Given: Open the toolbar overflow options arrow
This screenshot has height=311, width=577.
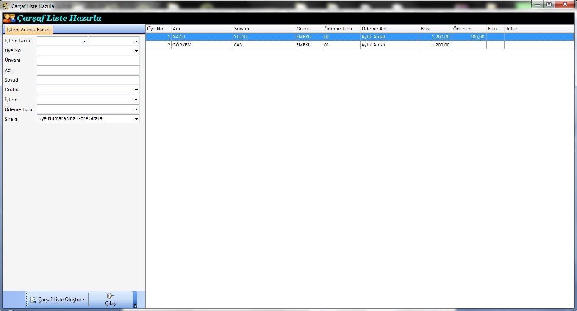Looking at the screenshot, I should (135, 306).
